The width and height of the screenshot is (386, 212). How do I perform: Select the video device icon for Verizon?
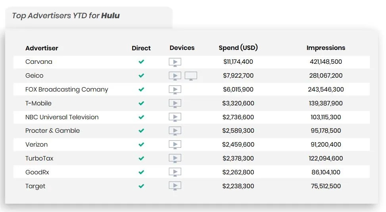[x=175, y=145]
